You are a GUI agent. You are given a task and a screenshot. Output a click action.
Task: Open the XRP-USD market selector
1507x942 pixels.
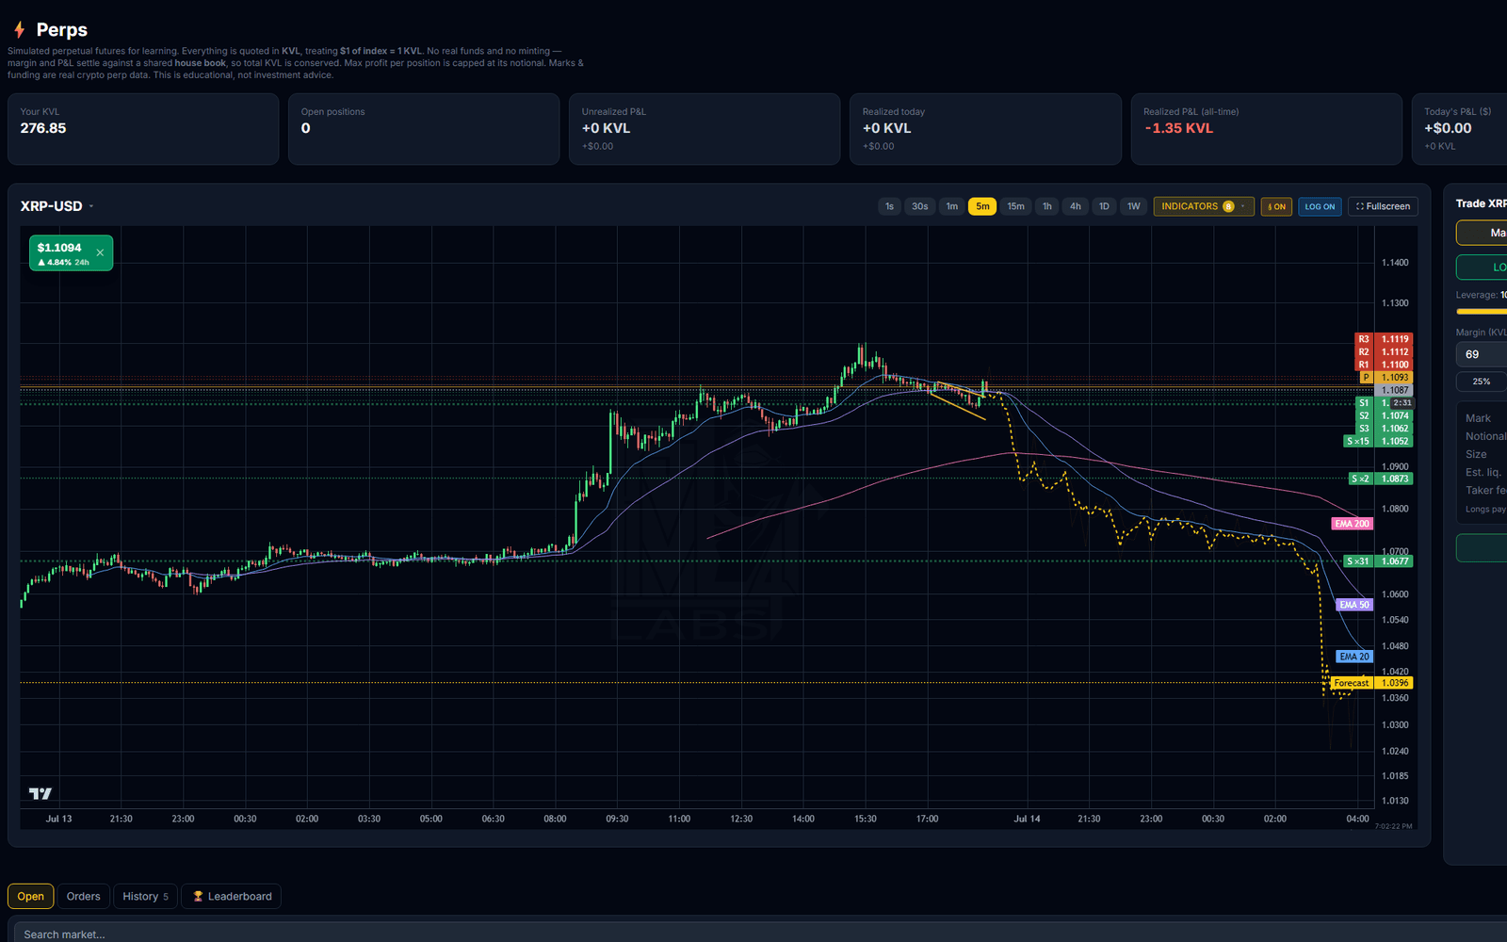point(57,206)
